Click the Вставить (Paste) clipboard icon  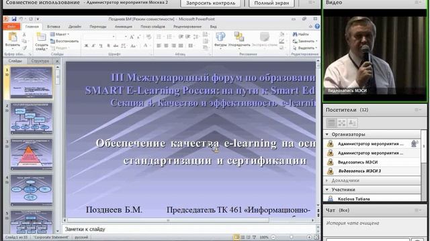(x=13, y=37)
